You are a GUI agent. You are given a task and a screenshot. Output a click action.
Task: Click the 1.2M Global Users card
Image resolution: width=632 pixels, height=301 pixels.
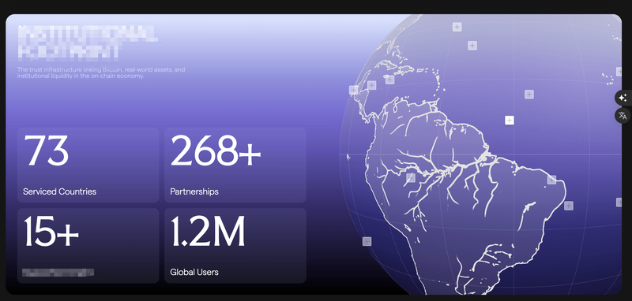tap(235, 246)
